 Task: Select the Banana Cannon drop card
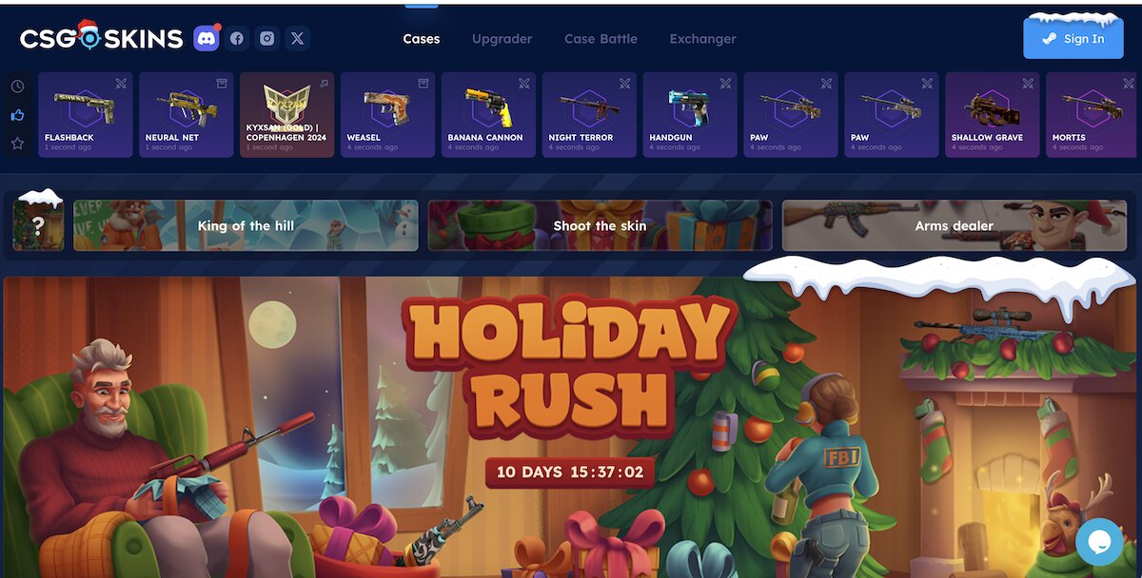coord(488,115)
